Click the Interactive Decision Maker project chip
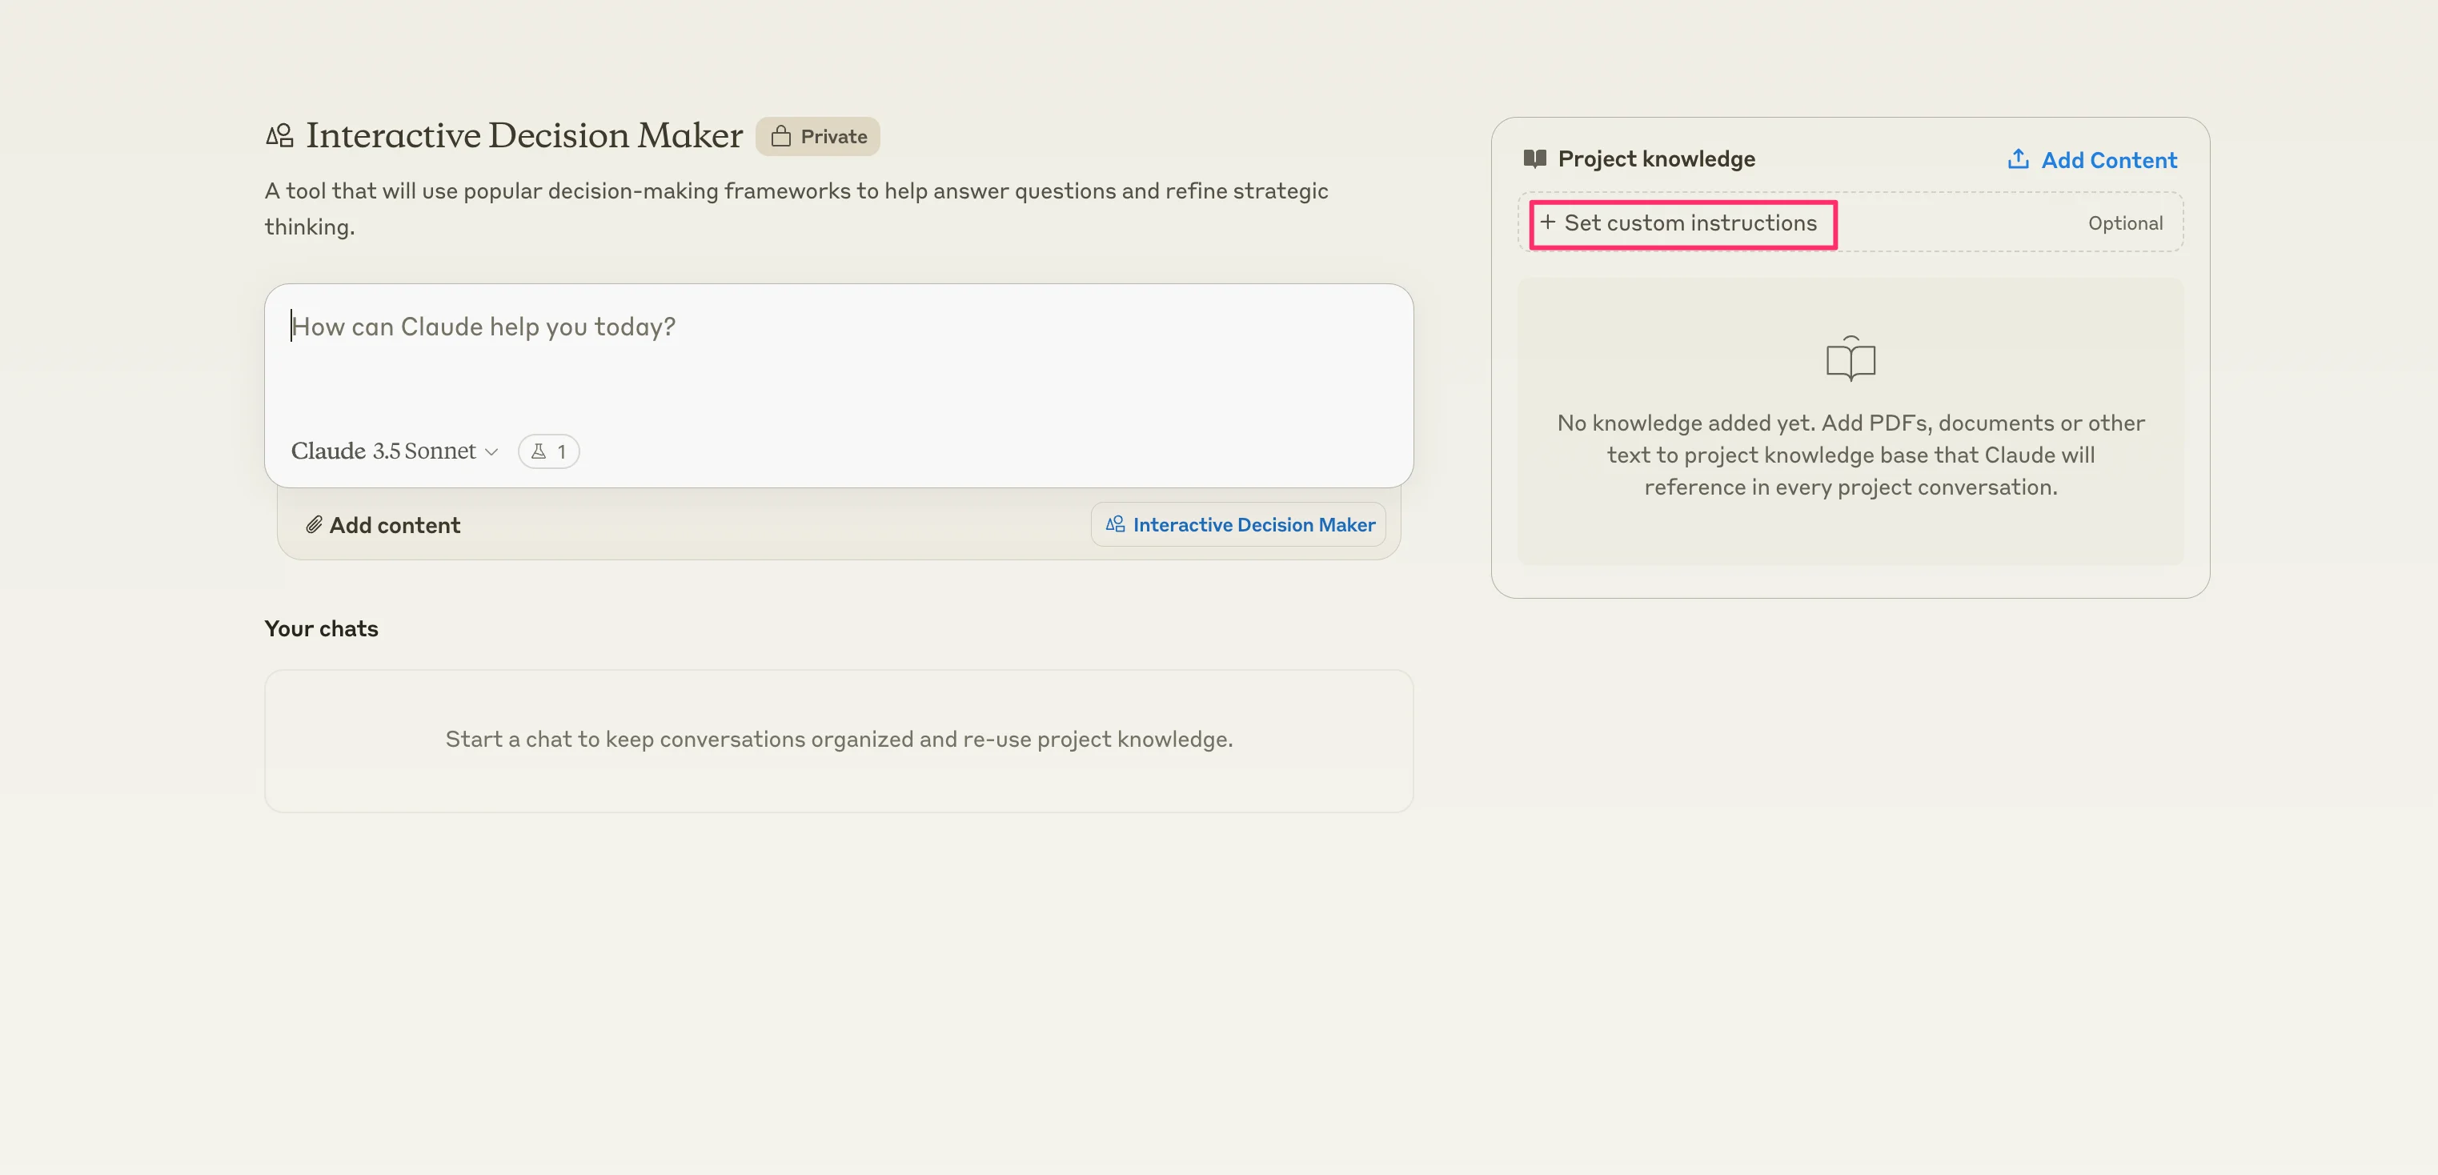2438x1175 pixels. (x=1239, y=524)
